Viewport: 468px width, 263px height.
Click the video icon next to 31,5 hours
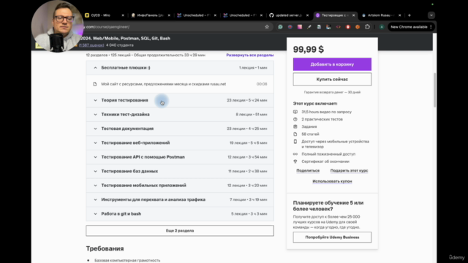tap(295, 112)
